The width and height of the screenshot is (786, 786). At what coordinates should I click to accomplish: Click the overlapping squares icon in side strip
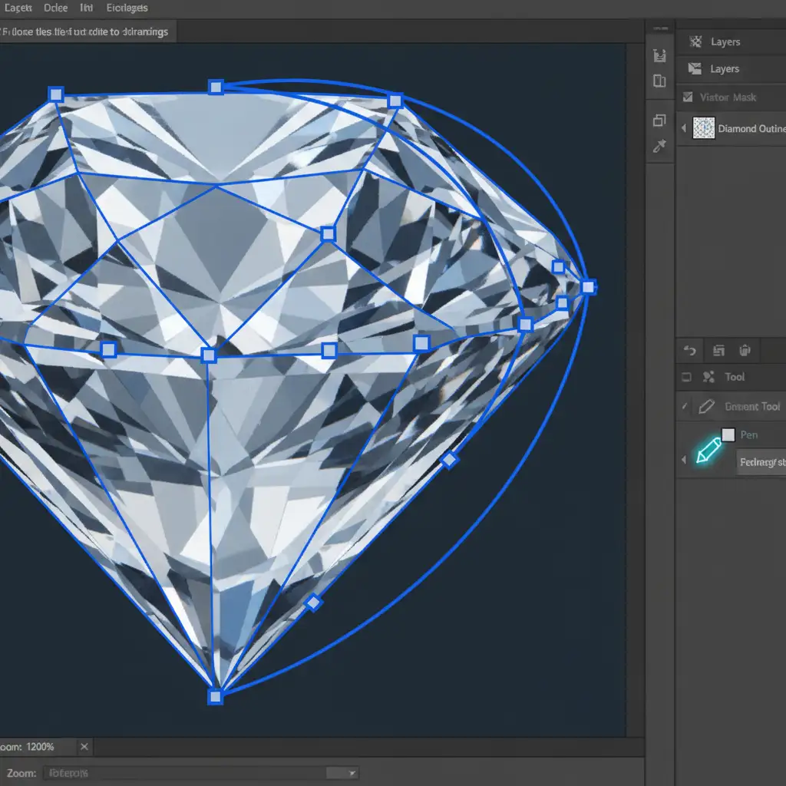[659, 120]
